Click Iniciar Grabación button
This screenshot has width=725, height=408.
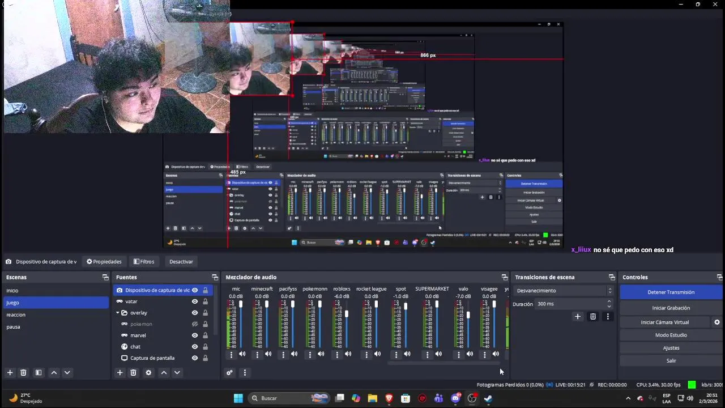(x=671, y=308)
